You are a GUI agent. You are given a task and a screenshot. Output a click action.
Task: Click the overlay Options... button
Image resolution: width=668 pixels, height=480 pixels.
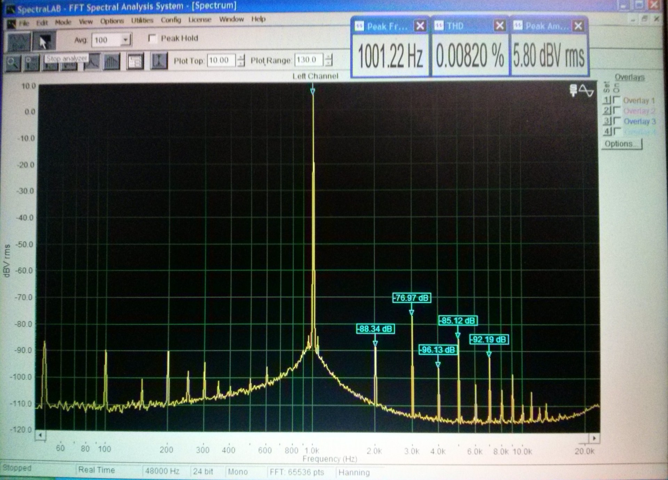(x=622, y=144)
